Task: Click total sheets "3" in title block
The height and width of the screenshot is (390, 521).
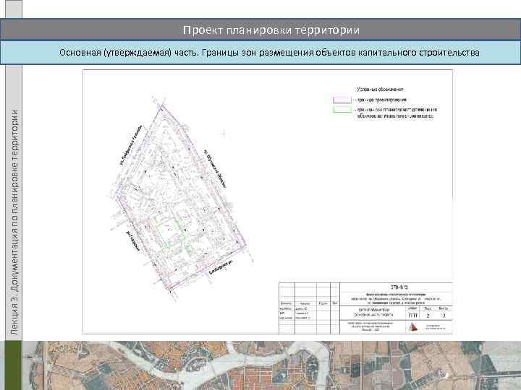Action: [x=444, y=316]
